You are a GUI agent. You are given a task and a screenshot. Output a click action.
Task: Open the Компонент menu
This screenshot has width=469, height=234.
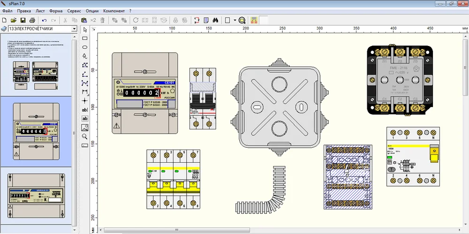coord(114,10)
